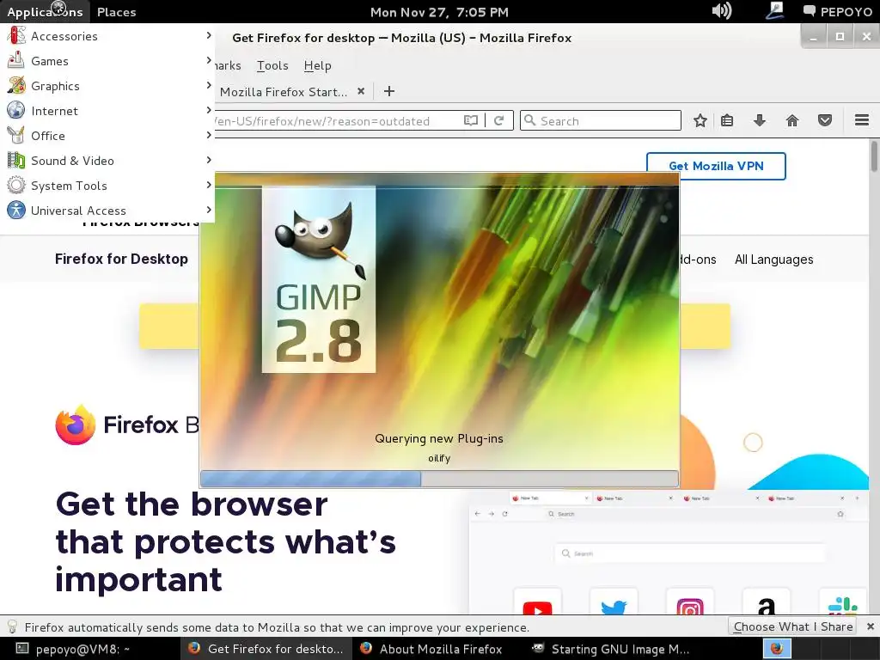Click the System Tools gear icon
This screenshot has width=880, height=660.
pyautogui.click(x=16, y=185)
